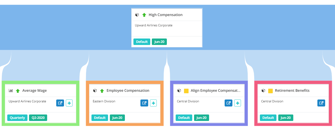This screenshot has height=130, width=335.
Task: Open Employee Compensation external link icon
Action: [x=144, y=103]
